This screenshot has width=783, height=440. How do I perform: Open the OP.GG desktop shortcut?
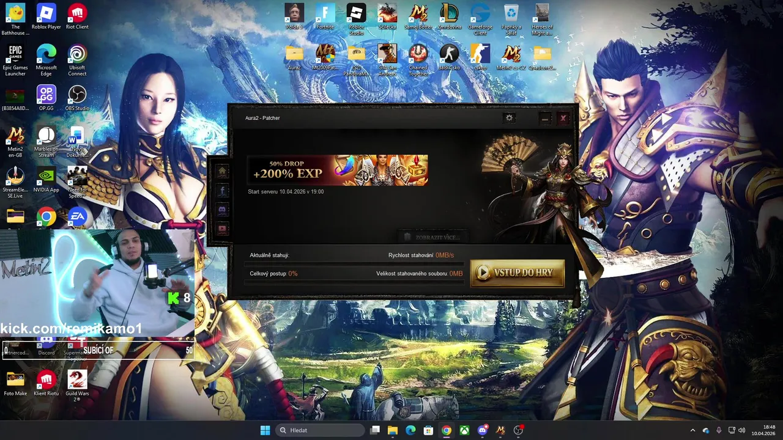(46, 98)
